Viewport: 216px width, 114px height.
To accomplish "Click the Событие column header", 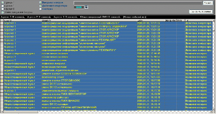I will click(89, 20).
